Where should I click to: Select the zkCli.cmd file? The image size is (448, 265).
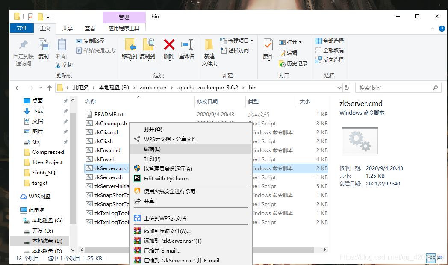point(106,132)
